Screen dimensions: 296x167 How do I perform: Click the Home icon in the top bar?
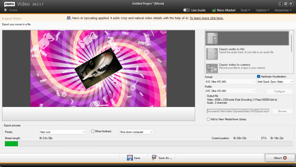[5, 10]
